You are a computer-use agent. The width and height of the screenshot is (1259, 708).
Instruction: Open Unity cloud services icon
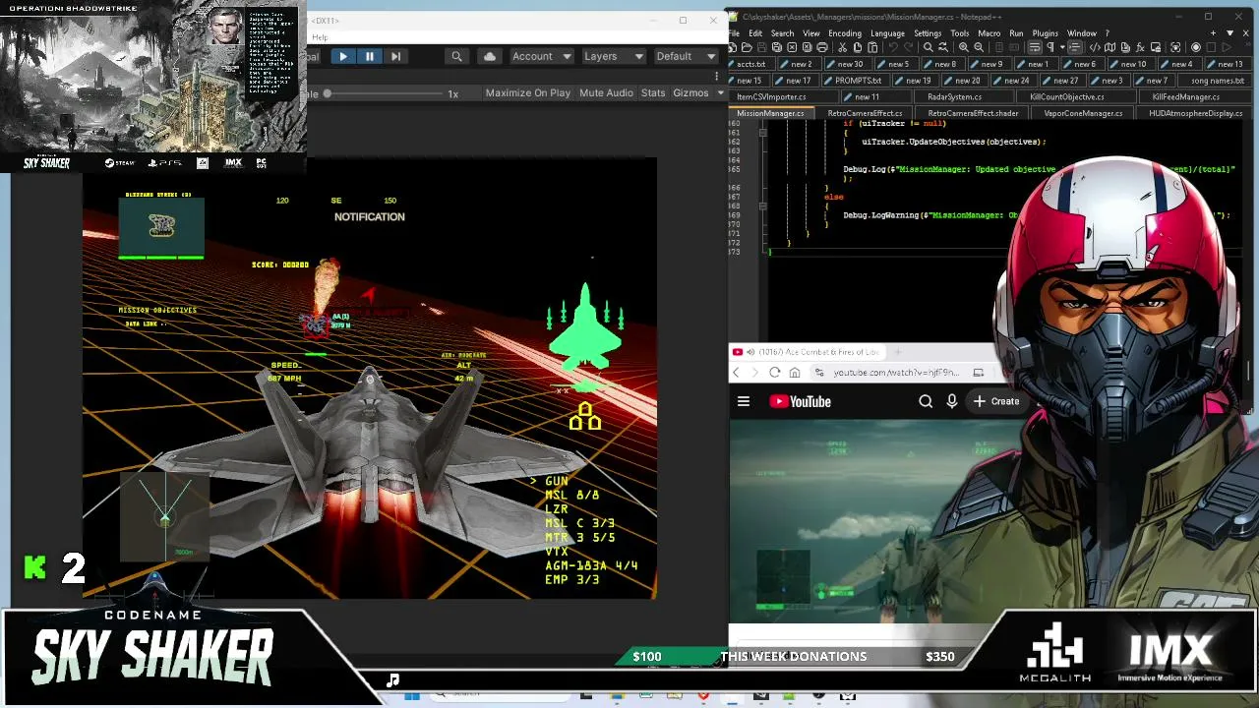pyautogui.click(x=490, y=57)
